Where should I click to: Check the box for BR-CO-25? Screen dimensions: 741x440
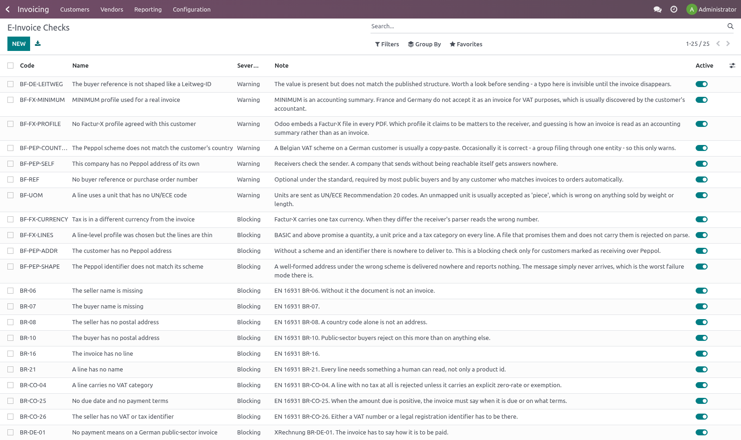[x=10, y=401]
